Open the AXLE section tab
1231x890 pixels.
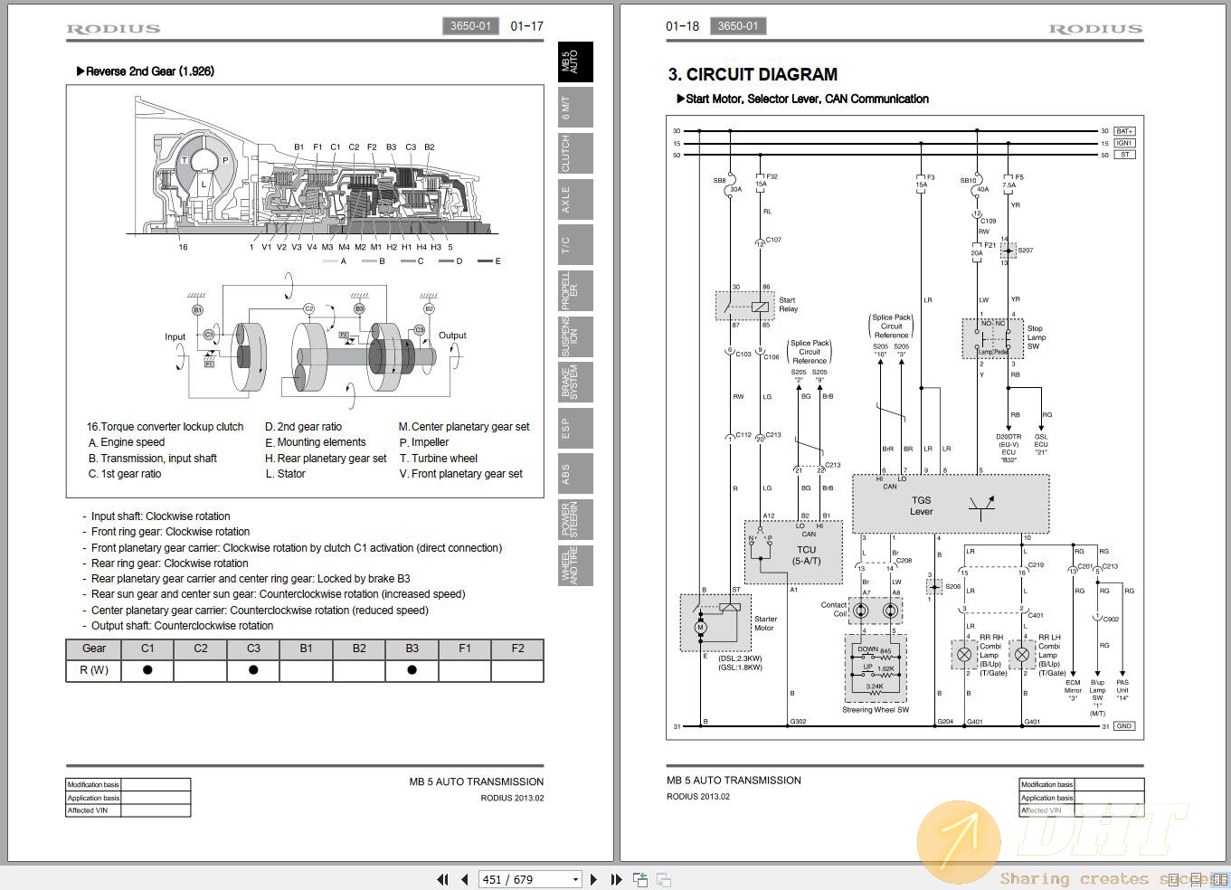(x=575, y=199)
